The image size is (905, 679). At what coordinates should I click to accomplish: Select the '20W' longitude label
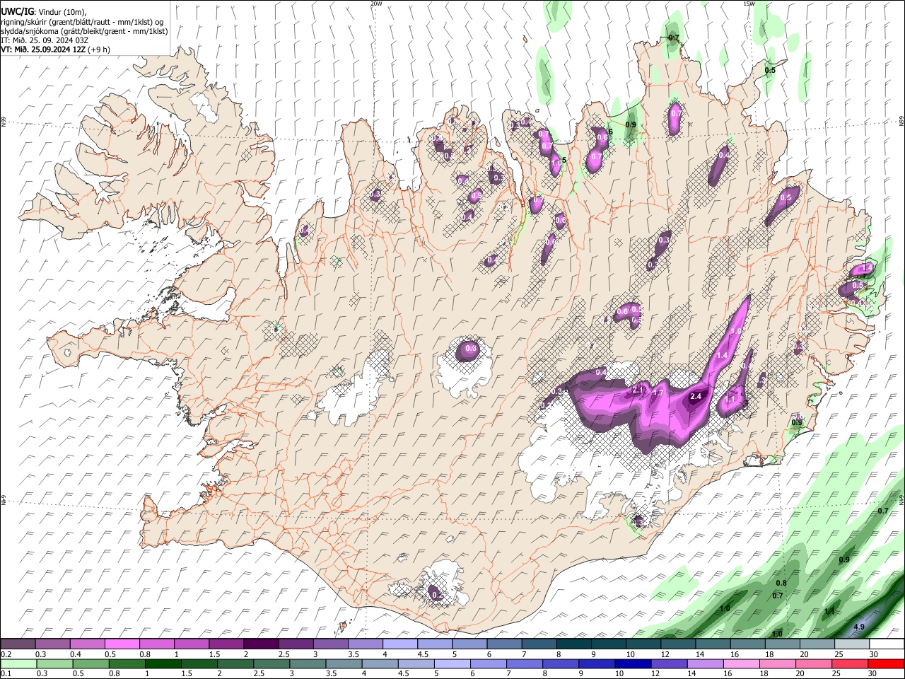[x=376, y=4]
